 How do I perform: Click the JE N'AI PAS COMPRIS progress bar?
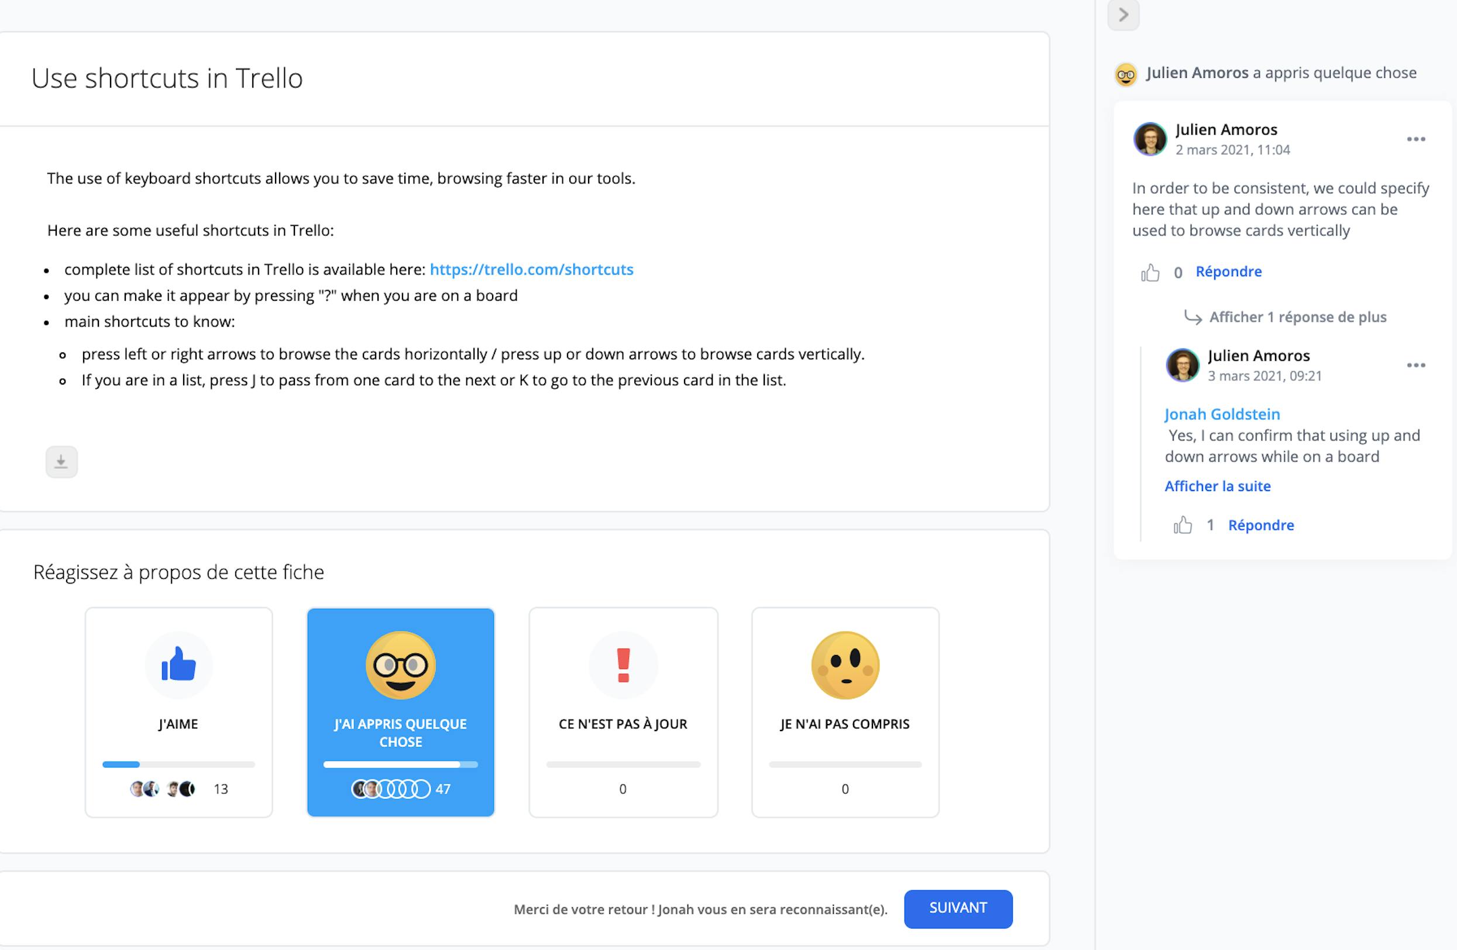tap(846, 764)
